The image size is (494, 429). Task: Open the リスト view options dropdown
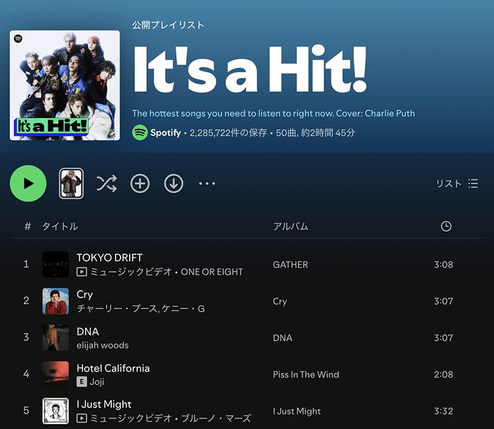(457, 183)
